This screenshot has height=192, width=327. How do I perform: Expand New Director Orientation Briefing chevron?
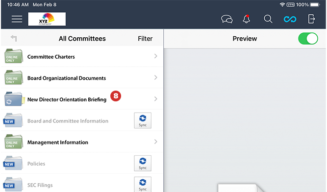coord(155,99)
